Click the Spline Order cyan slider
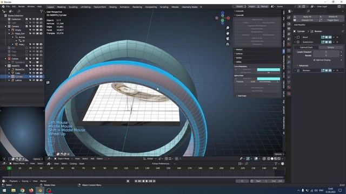 tap(268, 79)
